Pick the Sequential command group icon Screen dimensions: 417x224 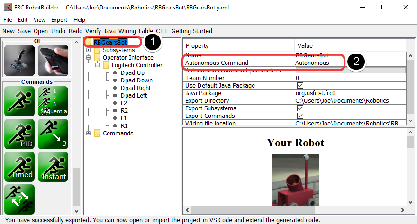(53, 101)
